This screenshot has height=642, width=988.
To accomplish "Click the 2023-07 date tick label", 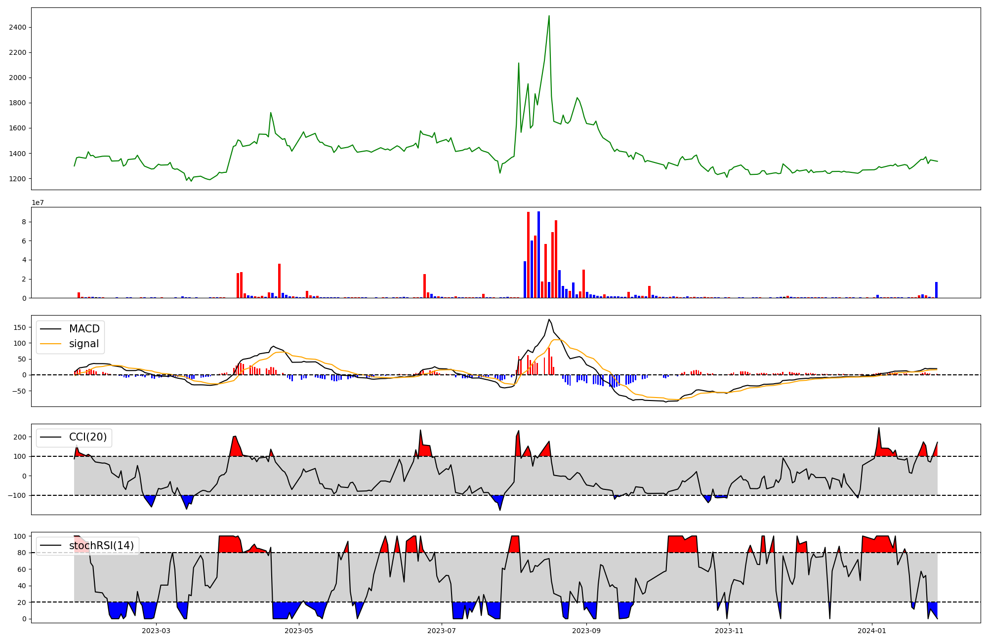I will (442, 631).
